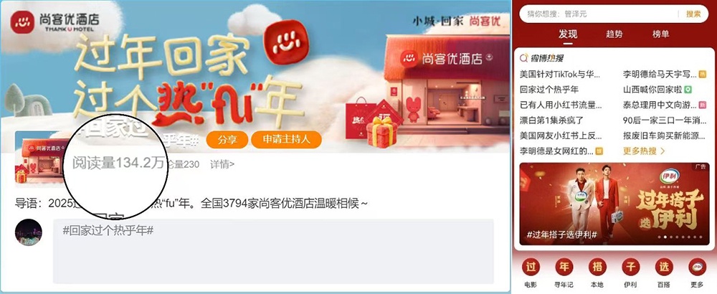Click the 尚客优酒店 logo icon top-left

click(22, 22)
